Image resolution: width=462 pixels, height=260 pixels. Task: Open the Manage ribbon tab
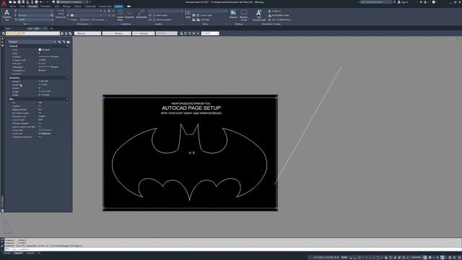click(x=66, y=6)
